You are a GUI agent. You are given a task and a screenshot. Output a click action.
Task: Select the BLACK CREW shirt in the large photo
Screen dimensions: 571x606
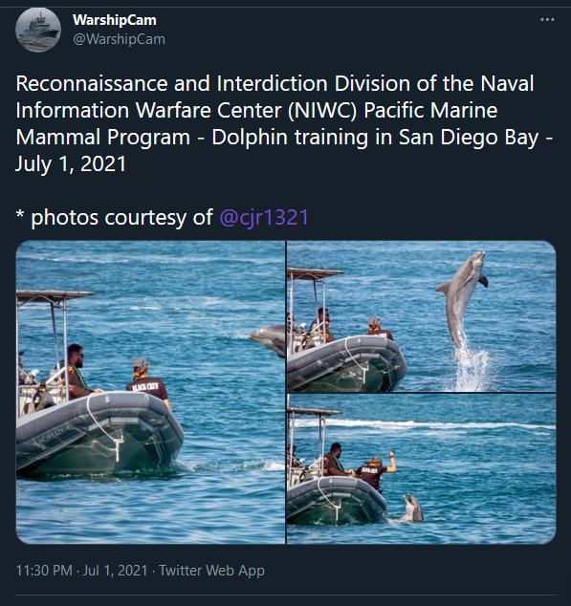coord(148,389)
